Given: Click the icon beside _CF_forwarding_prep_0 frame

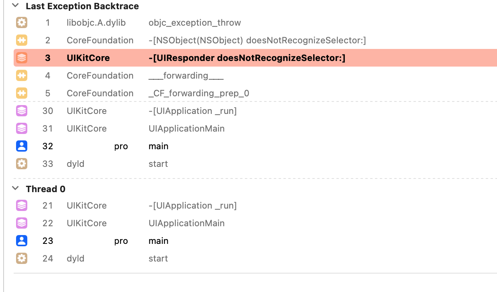Looking at the screenshot, I should click(22, 93).
